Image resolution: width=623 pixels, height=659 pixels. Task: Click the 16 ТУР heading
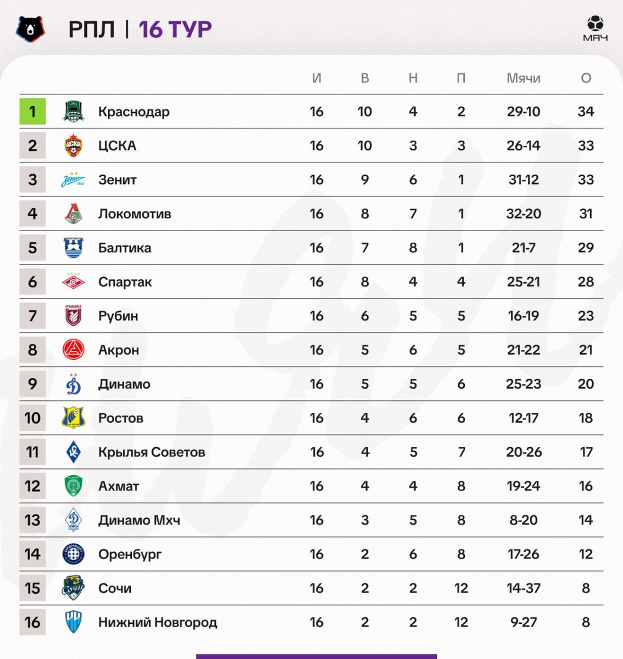[x=175, y=29]
